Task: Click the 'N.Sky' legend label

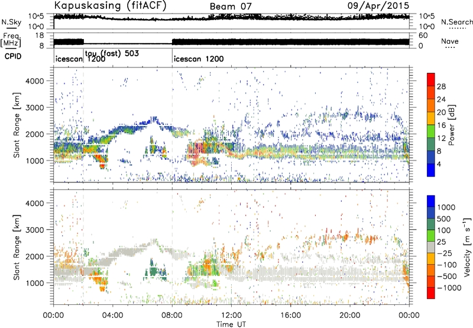Action: 11,22
